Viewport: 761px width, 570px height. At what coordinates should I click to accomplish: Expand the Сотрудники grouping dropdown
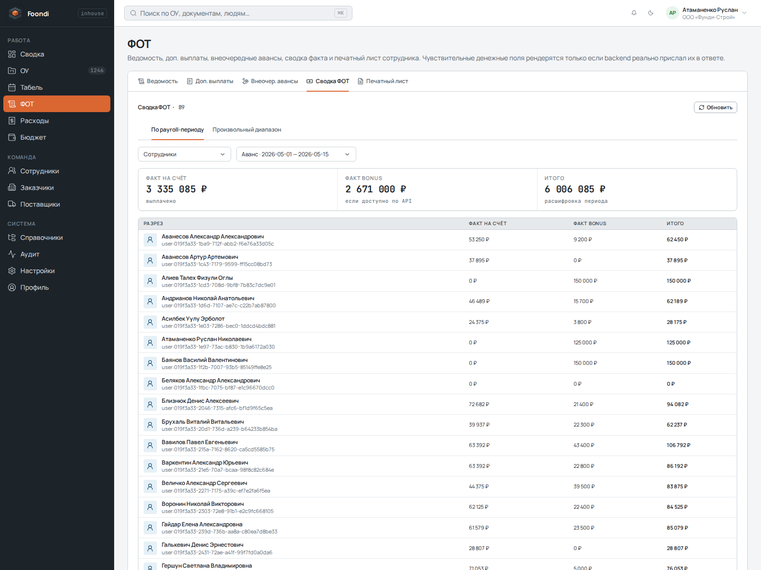coord(185,154)
